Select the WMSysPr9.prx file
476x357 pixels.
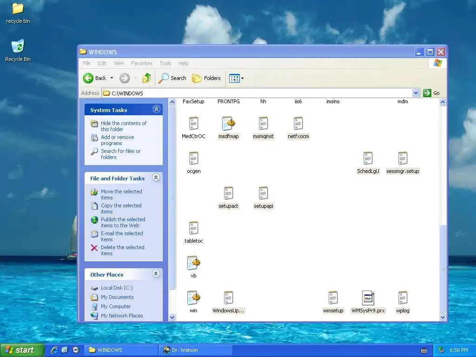point(368,298)
